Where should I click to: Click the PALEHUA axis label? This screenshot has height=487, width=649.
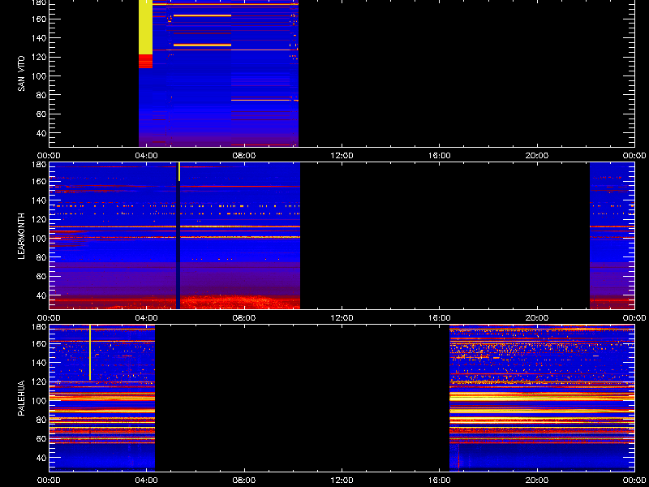(x=21, y=398)
